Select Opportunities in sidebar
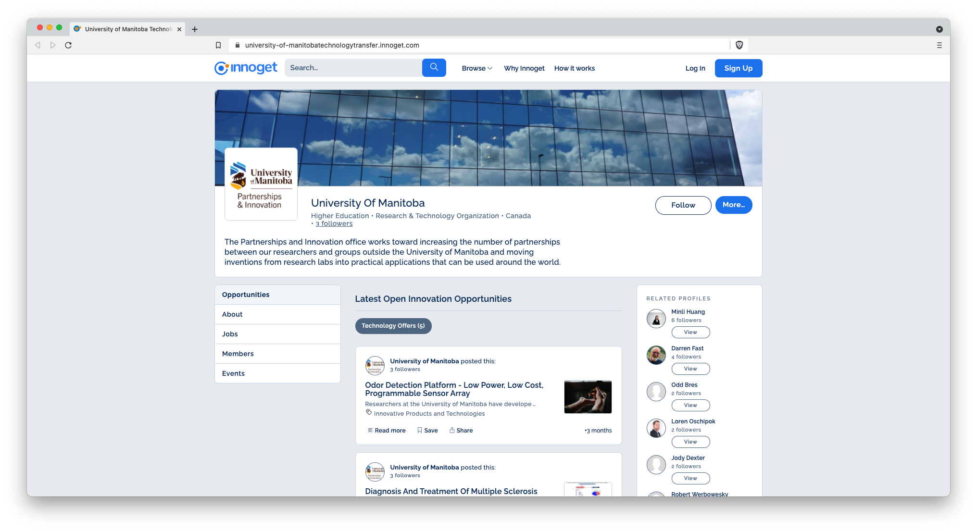The image size is (977, 532). click(277, 295)
